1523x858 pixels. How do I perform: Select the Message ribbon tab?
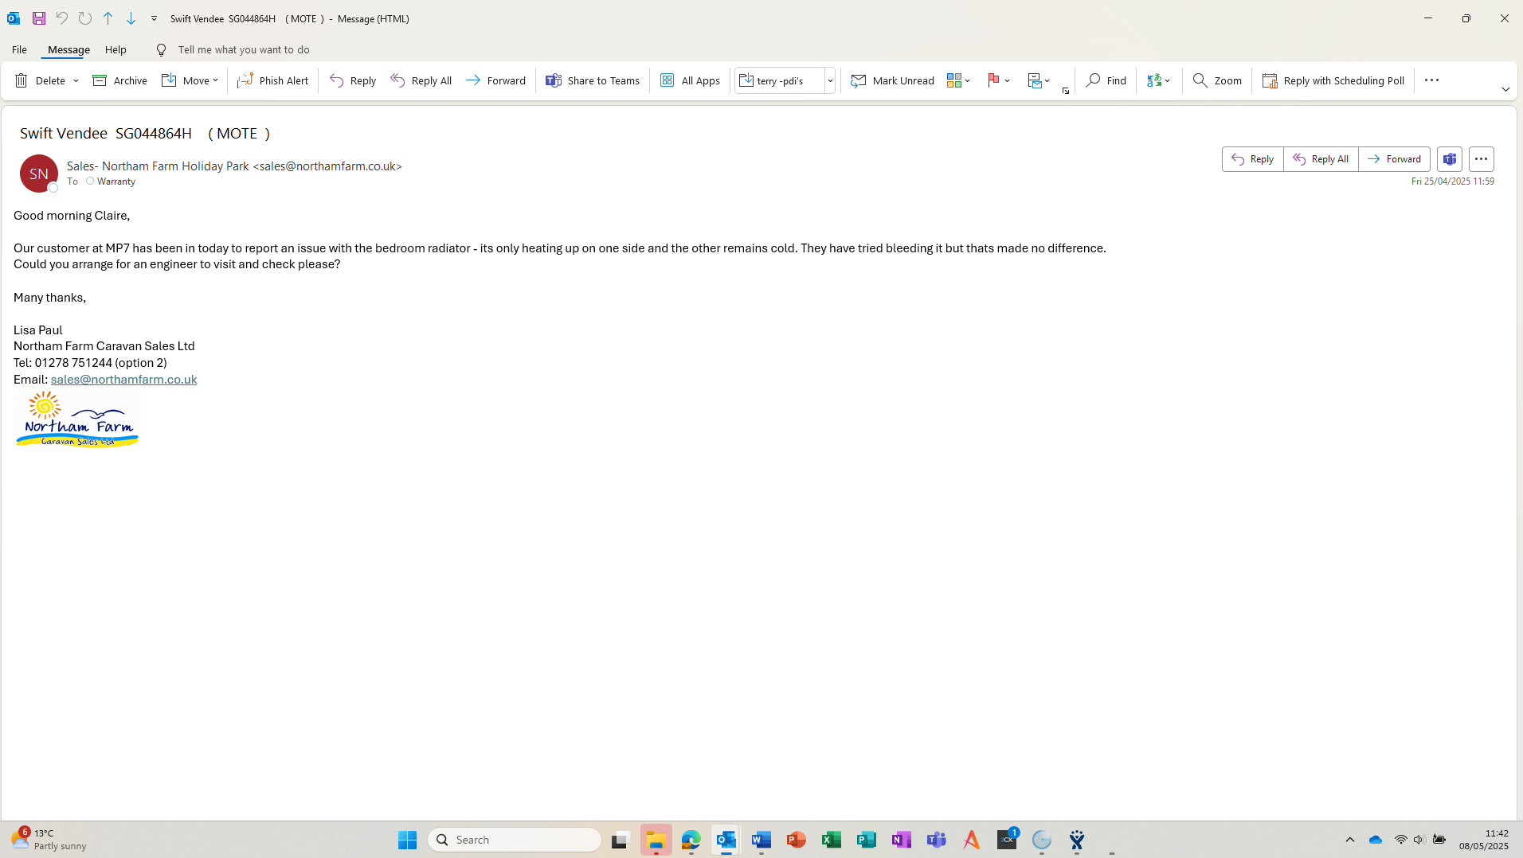pos(69,49)
